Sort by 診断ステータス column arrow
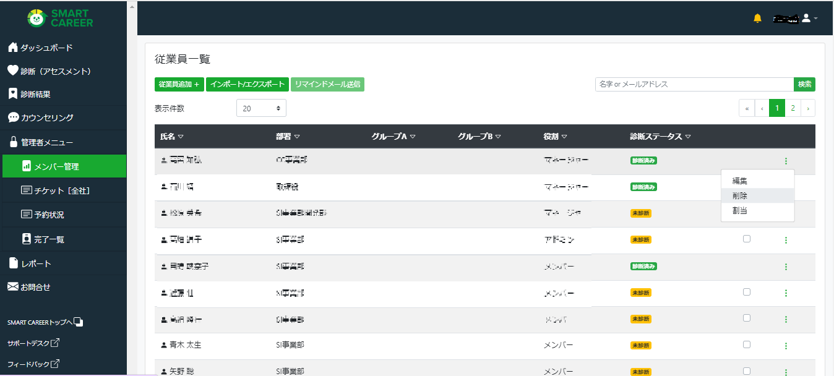The image size is (834, 376). [x=688, y=137]
